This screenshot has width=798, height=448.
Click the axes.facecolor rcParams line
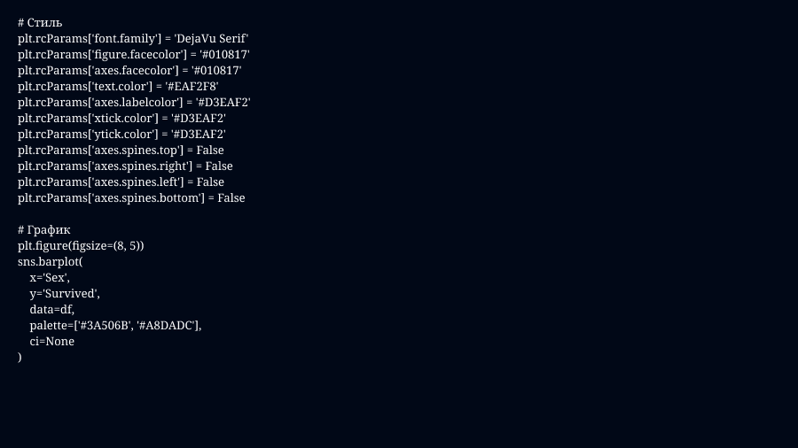click(x=129, y=70)
